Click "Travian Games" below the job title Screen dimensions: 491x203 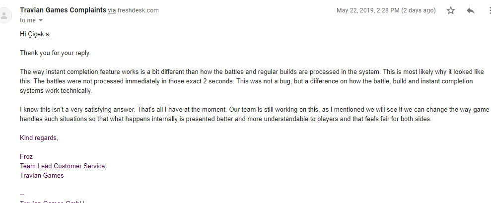point(42,175)
